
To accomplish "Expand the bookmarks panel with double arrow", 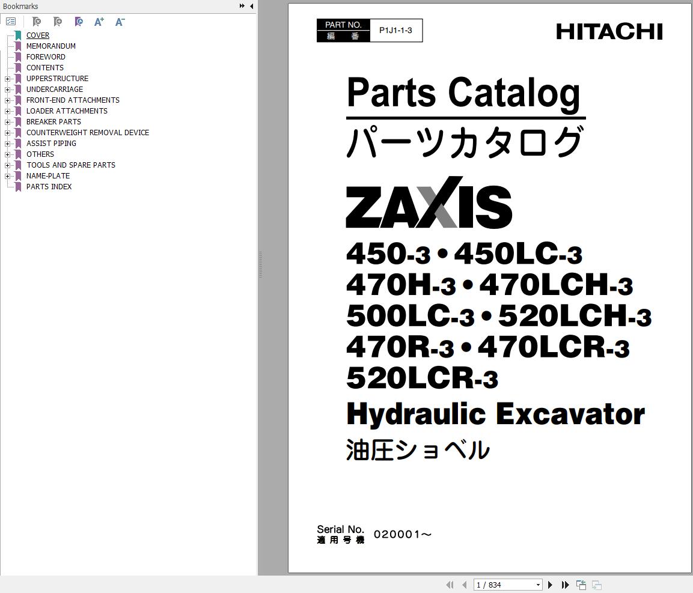I will (242, 6).
